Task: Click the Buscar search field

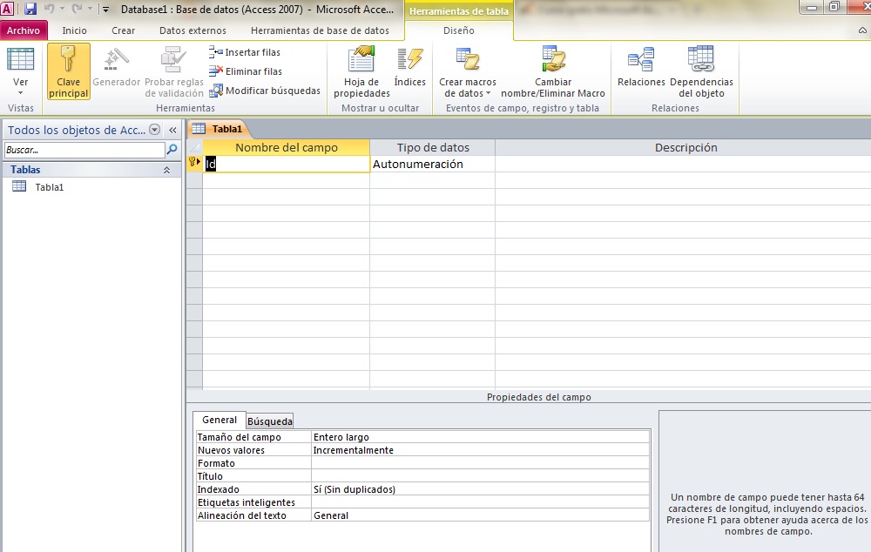Action: pyautogui.click(x=84, y=150)
